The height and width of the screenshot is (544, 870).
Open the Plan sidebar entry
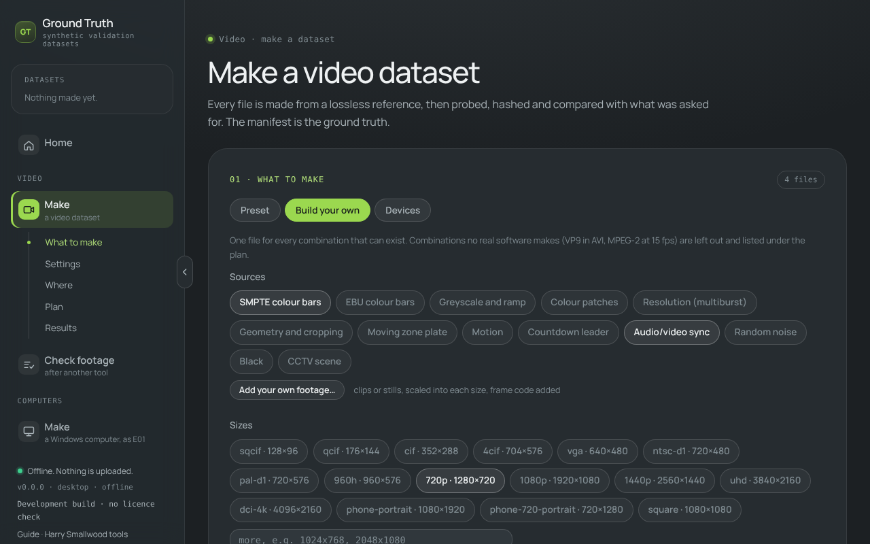[54, 307]
